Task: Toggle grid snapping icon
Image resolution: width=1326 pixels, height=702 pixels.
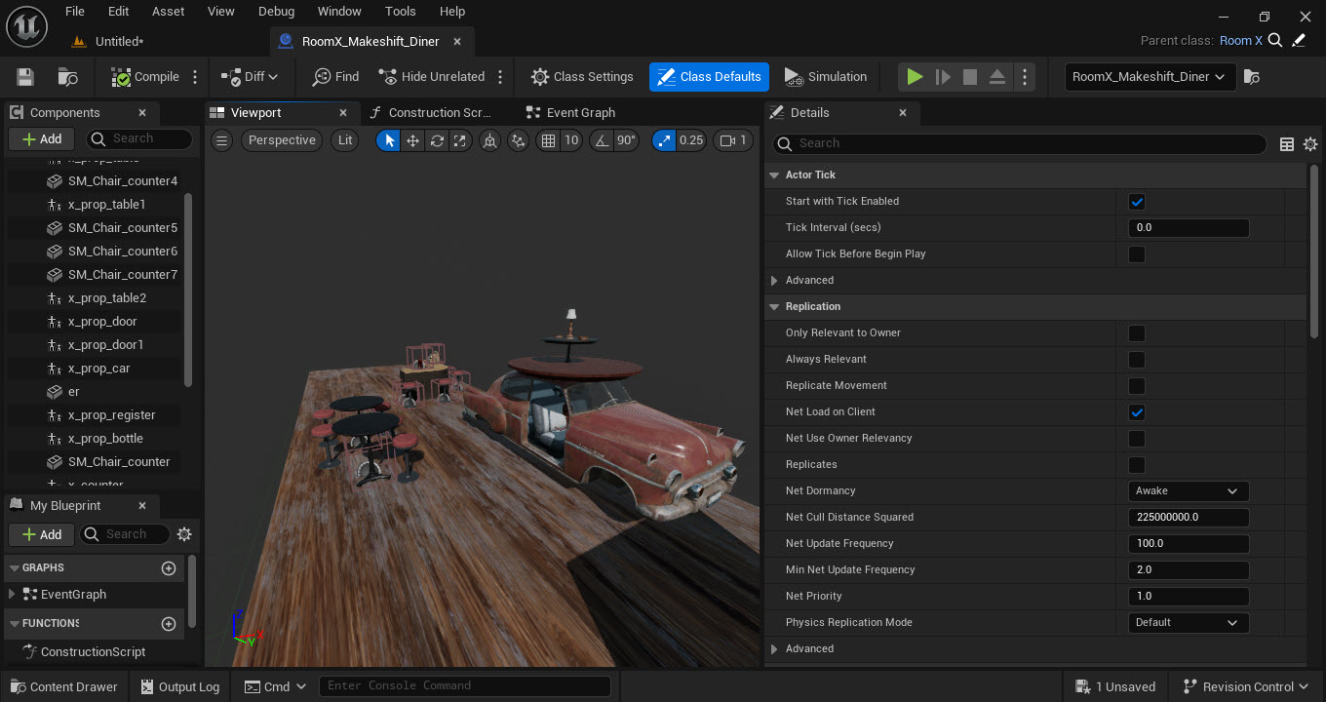Action: 548,140
